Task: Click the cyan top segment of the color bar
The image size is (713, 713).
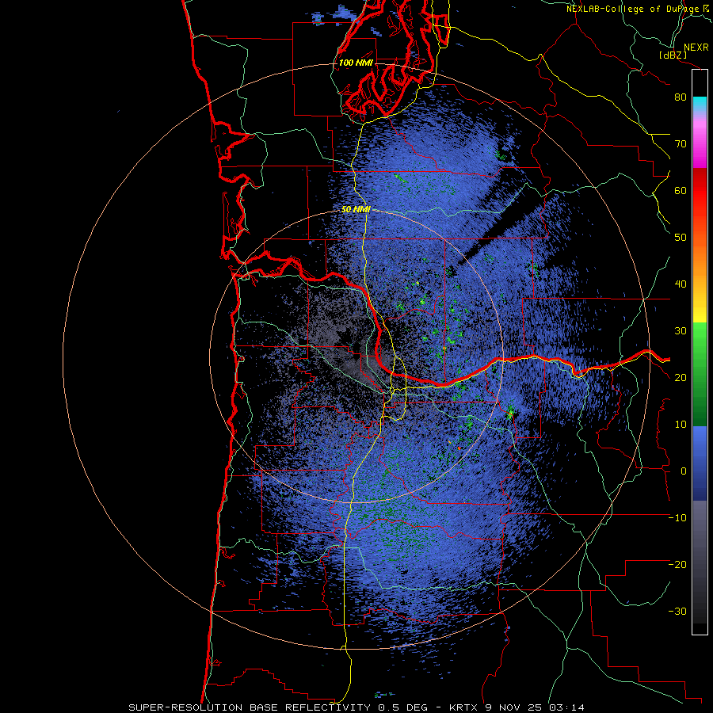Action: [x=700, y=103]
